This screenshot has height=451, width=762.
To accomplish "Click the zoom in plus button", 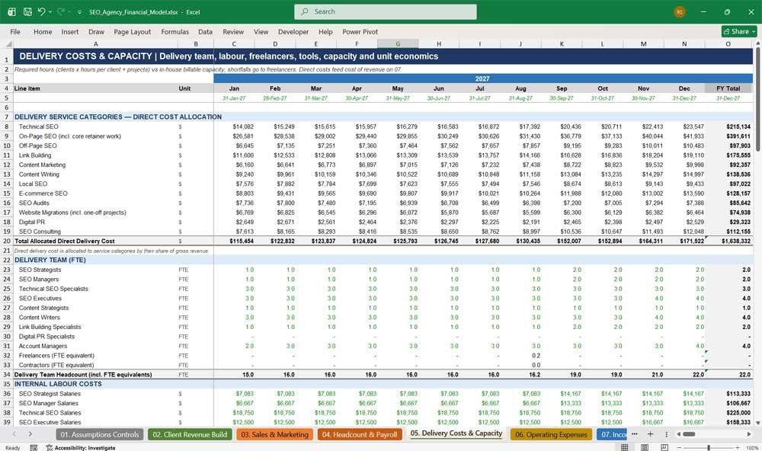I will [738, 447].
